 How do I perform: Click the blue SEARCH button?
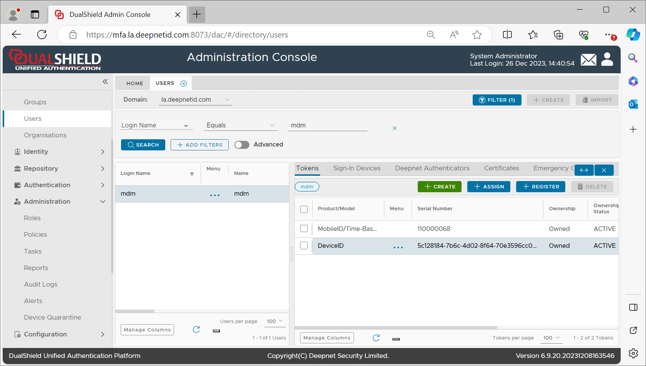[x=143, y=145]
